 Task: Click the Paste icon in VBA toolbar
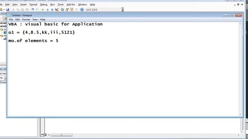click(22, 10)
